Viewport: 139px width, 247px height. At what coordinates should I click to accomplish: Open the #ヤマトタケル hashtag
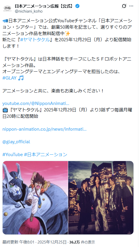point(35,40)
